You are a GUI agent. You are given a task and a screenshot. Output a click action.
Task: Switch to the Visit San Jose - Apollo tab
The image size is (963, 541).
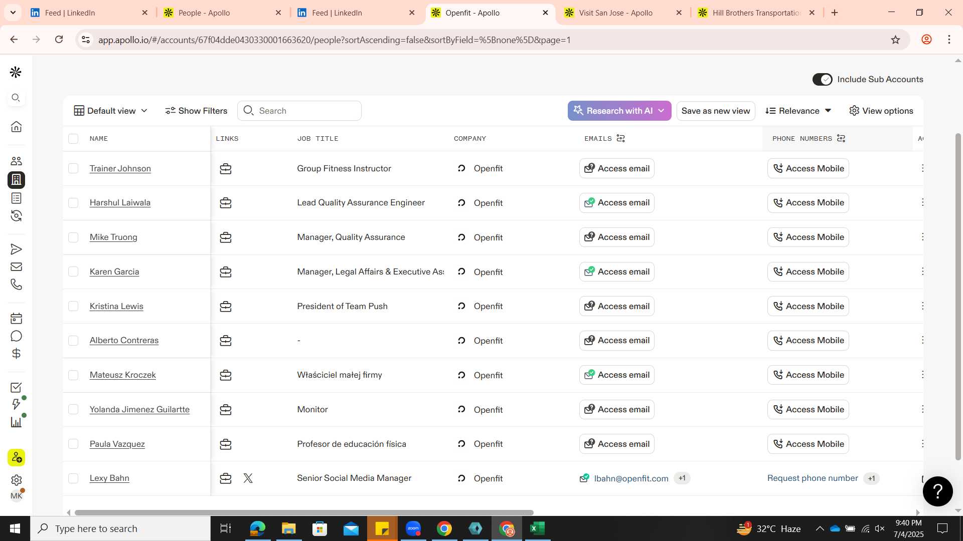[x=623, y=13]
